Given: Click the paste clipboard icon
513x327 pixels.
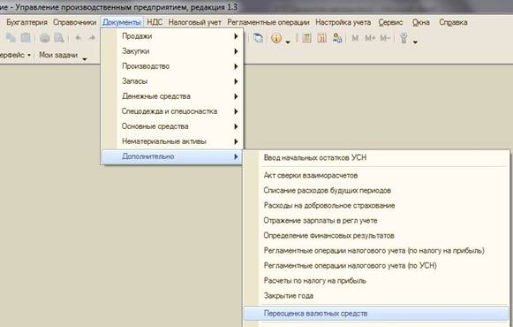Looking at the screenshot, I should pos(26,38).
